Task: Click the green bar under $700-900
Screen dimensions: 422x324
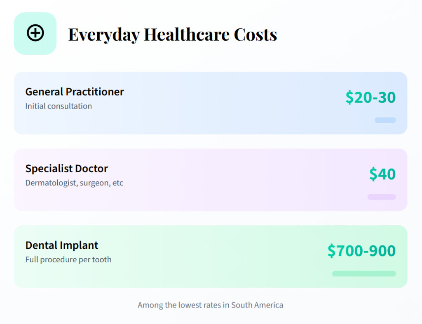Action: click(364, 274)
